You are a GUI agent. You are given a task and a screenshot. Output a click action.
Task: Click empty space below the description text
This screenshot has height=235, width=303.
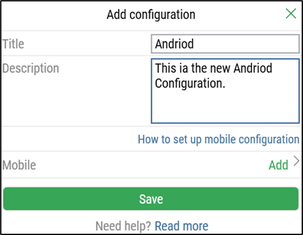click(x=225, y=107)
